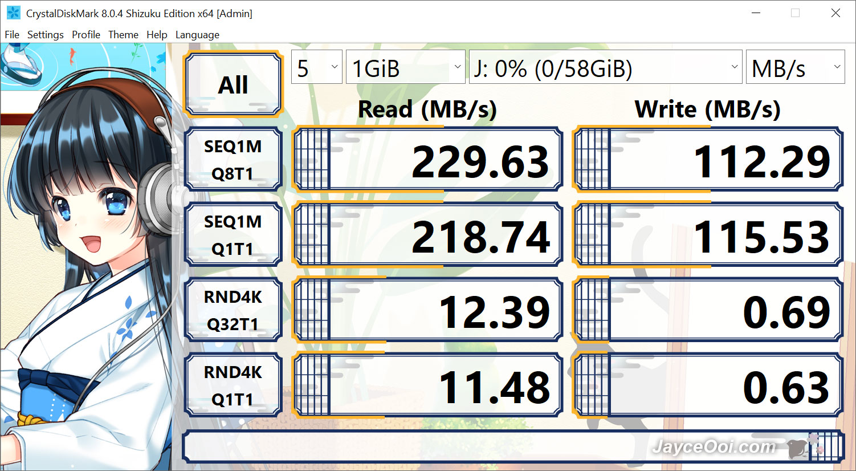
Task: Click the Write (MB/s) column header
Action: pyautogui.click(x=708, y=109)
